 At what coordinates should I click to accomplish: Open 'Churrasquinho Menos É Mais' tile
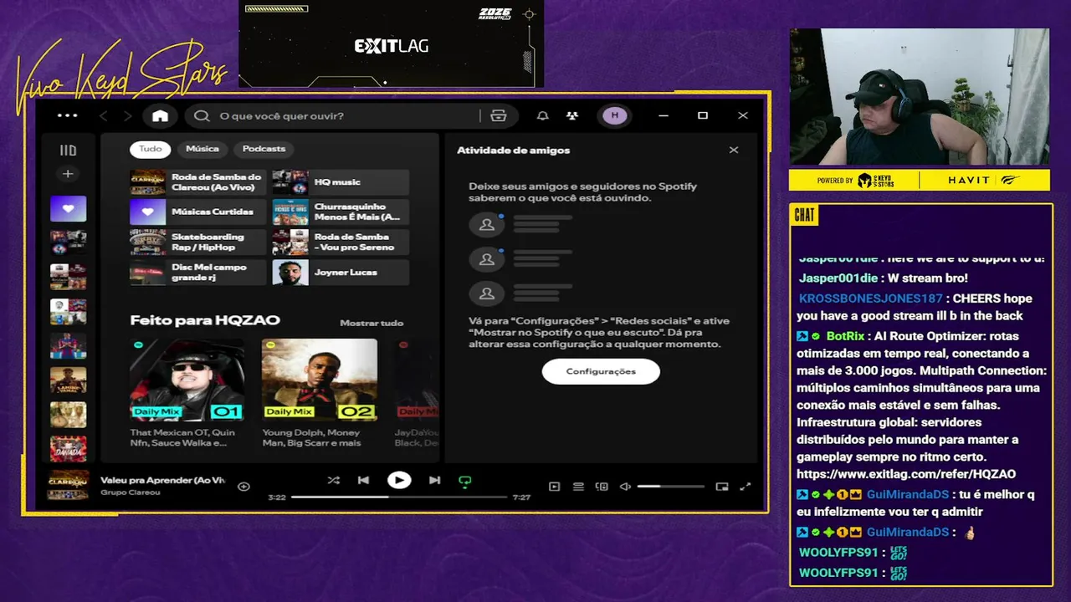(341, 212)
